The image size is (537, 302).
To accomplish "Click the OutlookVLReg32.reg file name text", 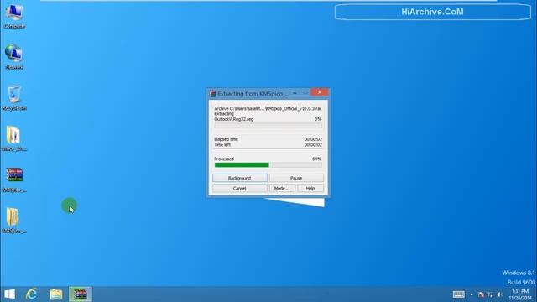I will point(234,119).
